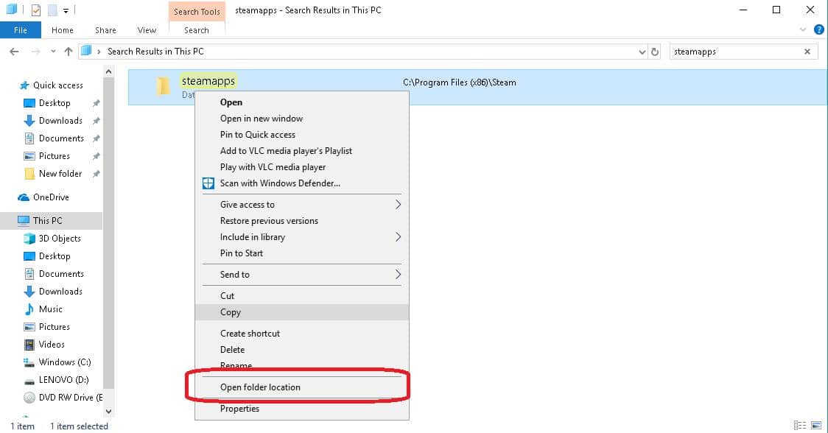Choose Add to VLC media player's Playlist
Image resolution: width=828 pixels, height=433 pixels.
tap(301, 151)
